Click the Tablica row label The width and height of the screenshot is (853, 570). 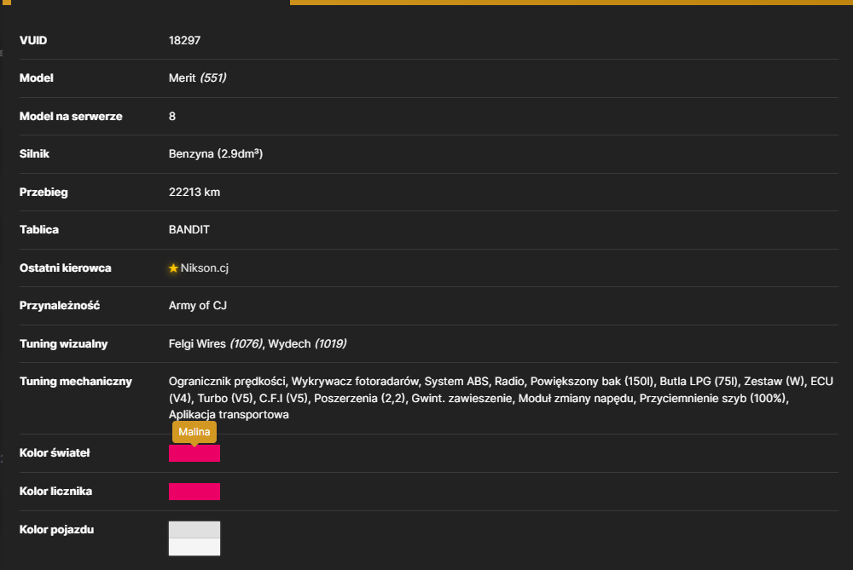(x=39, y=229)
